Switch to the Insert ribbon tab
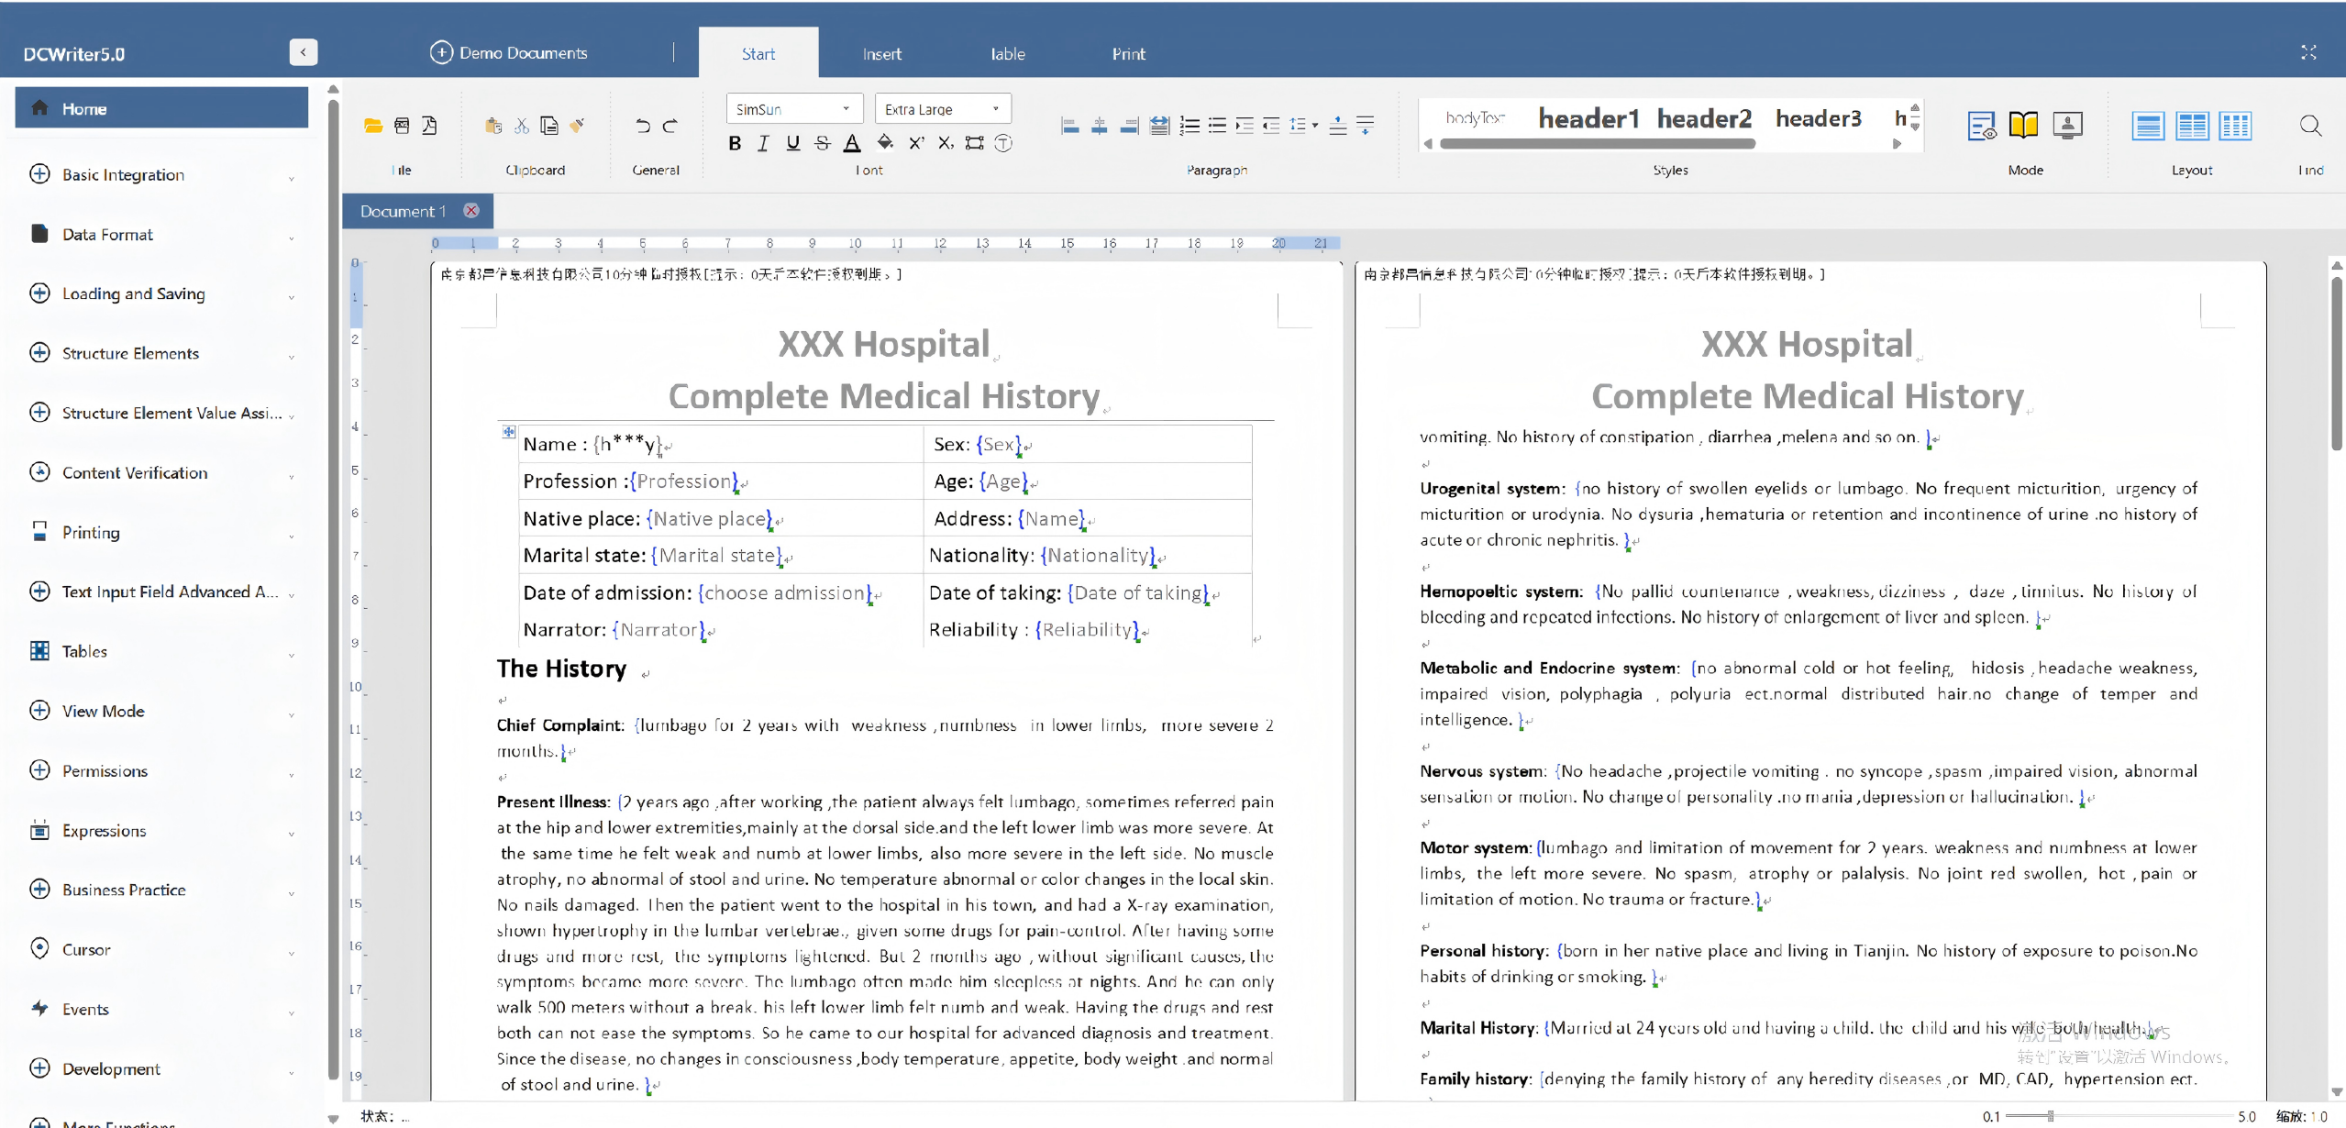 tap(881, 54)
